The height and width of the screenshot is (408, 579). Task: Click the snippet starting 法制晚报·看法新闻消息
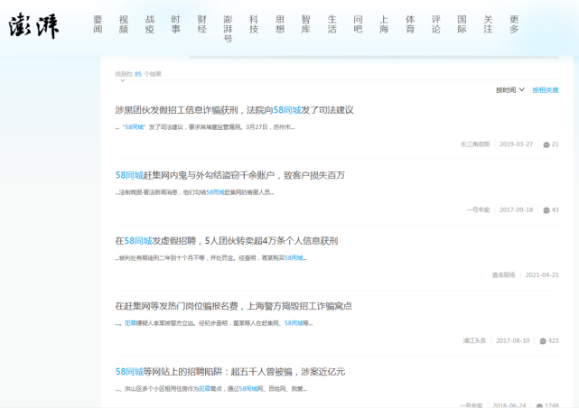(x=194, y=192)
